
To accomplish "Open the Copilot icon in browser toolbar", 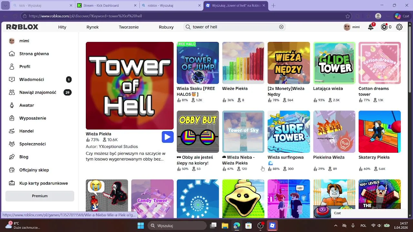I will (x=398, y=16).
